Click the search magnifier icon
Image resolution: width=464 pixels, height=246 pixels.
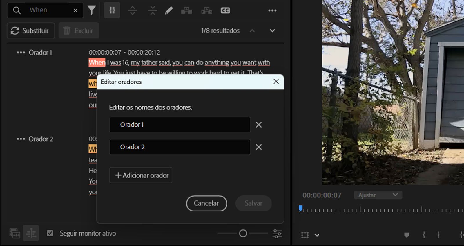click(x=17, y=10)
